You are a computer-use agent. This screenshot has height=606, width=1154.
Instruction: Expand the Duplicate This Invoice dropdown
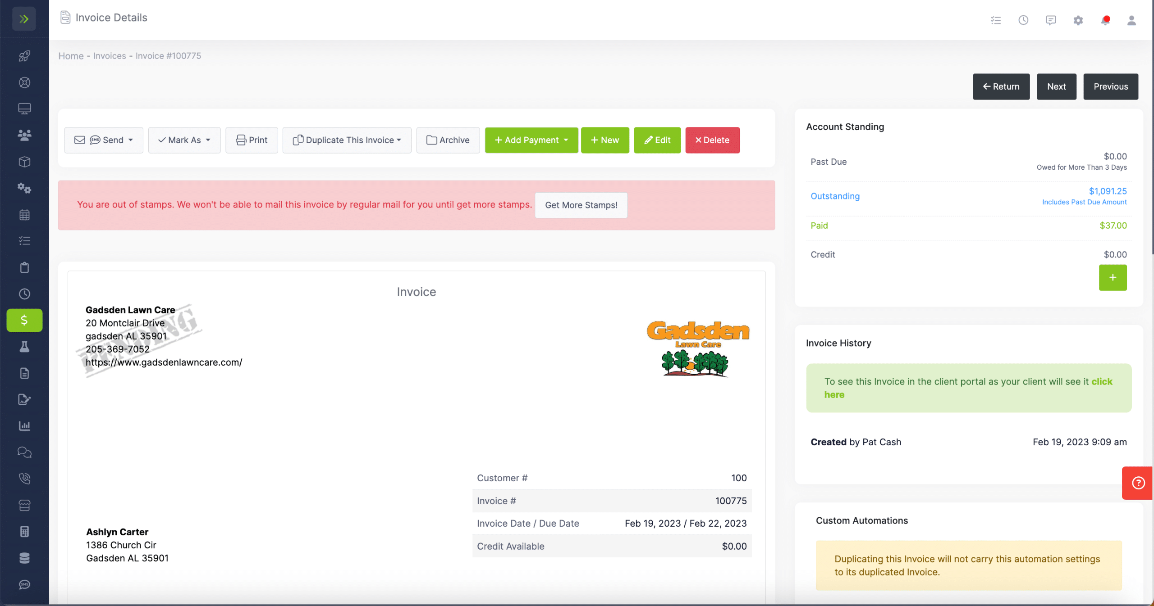(347, 140)
